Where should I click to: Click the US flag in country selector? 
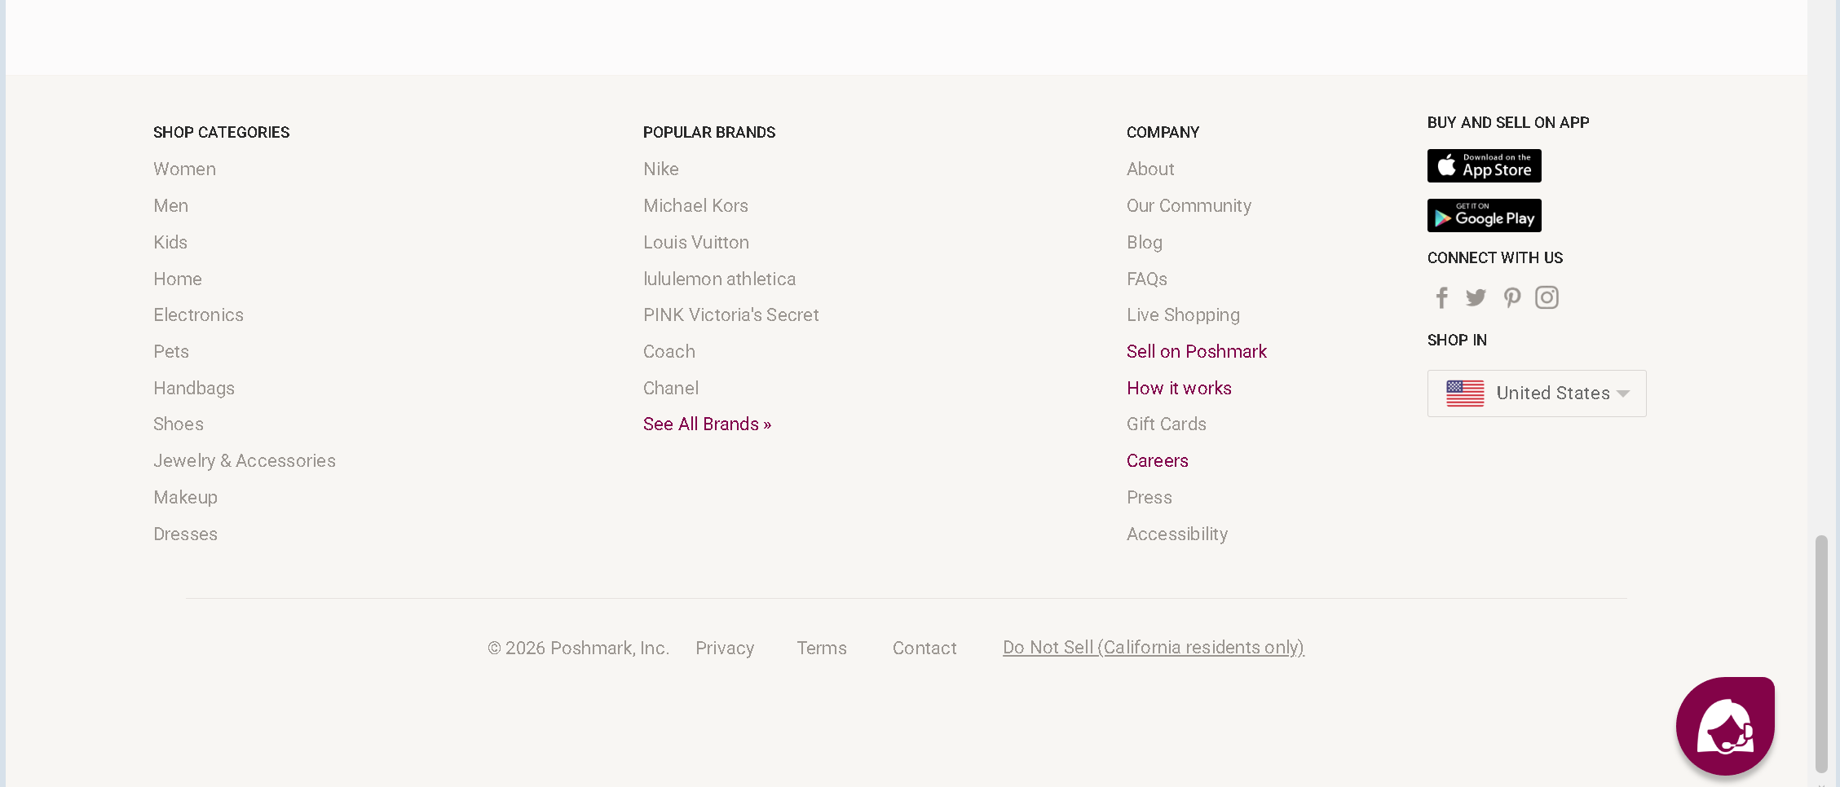pyautogui.click(x=1465, y=393)
